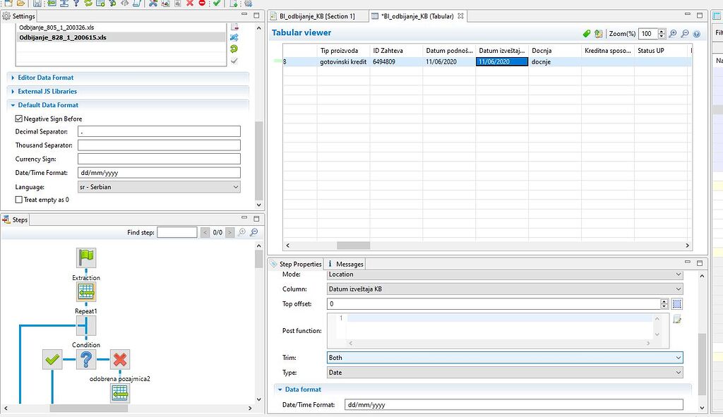Open the Condition step with the question mark icon

click(85, 360)
